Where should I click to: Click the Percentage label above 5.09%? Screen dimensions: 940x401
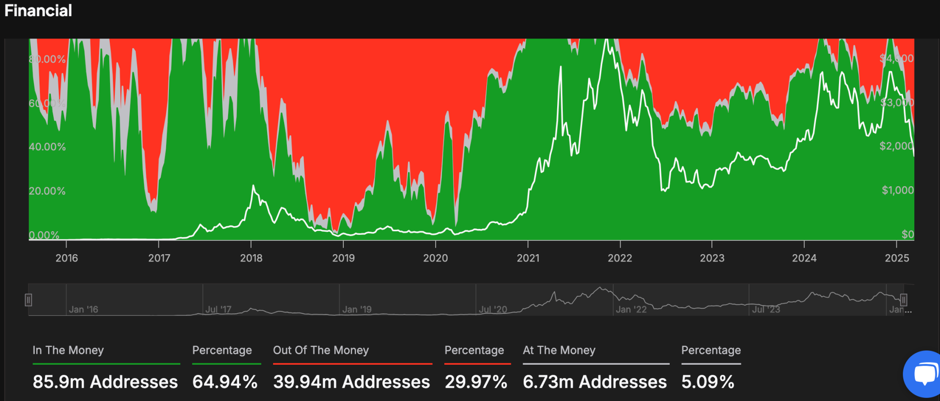(711, 350)
